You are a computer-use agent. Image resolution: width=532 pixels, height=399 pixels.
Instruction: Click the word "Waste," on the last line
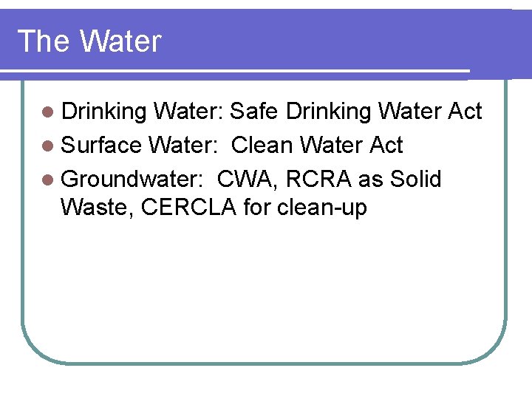click(x=97, y=208)
